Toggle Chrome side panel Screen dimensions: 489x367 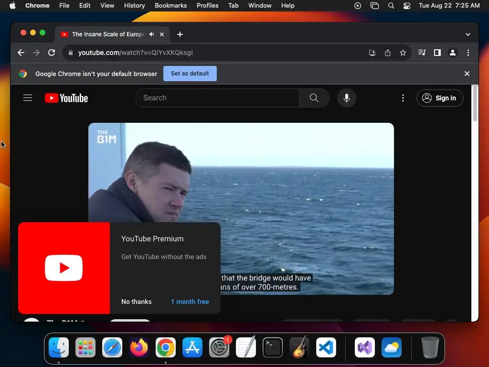pos(437,53)
